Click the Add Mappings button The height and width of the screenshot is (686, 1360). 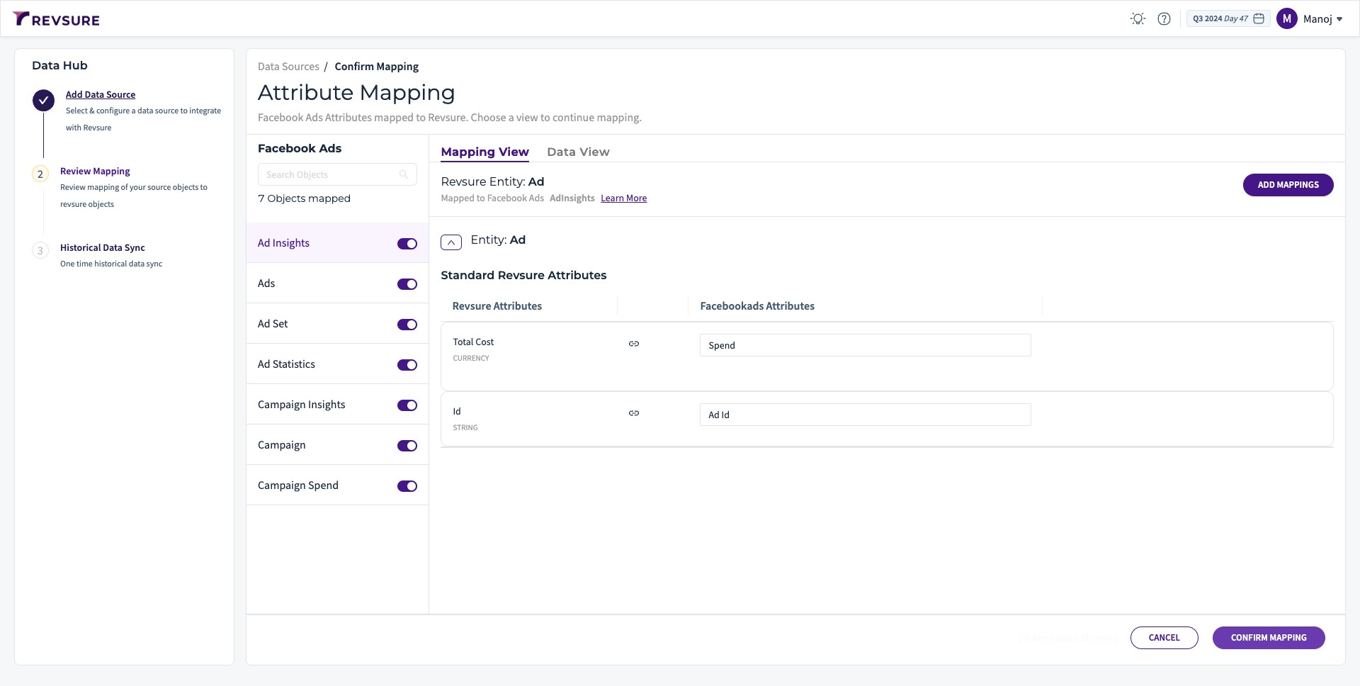coord(1288,185)
